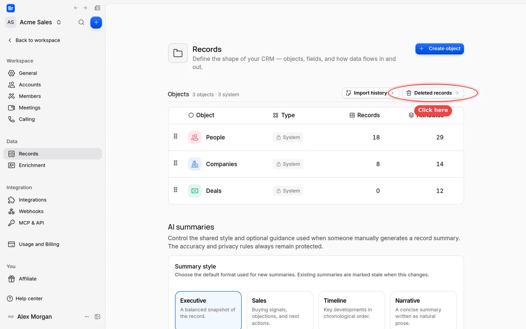The width and height of the screenshot is (526, 329).
Task: Open Enrichment in sidebar
Action: tap(53, 165)
